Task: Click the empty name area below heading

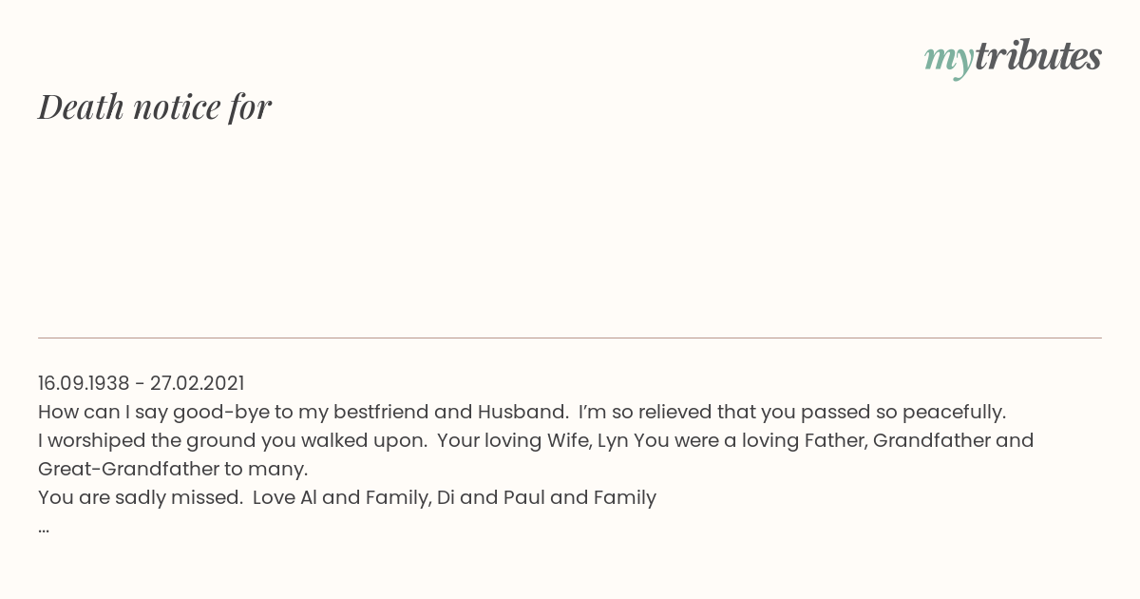Action: (x=570, y=228)
